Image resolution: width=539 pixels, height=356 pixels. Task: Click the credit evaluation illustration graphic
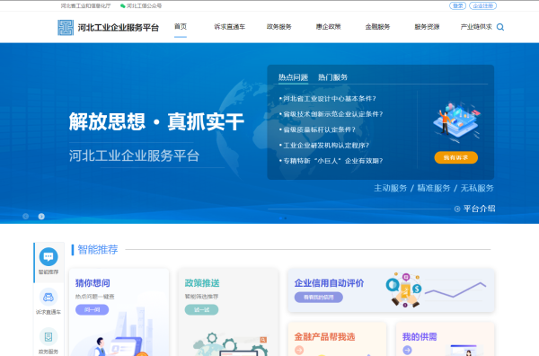403,290
